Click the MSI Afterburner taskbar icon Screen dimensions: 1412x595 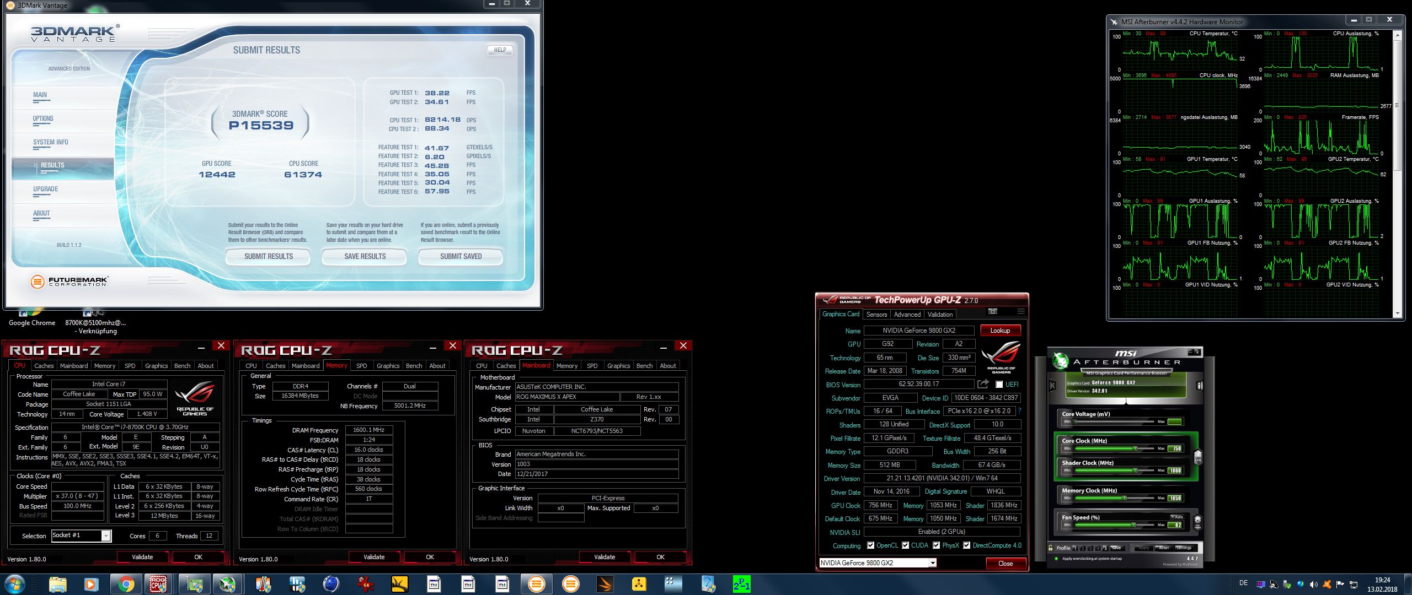(227, 584)
